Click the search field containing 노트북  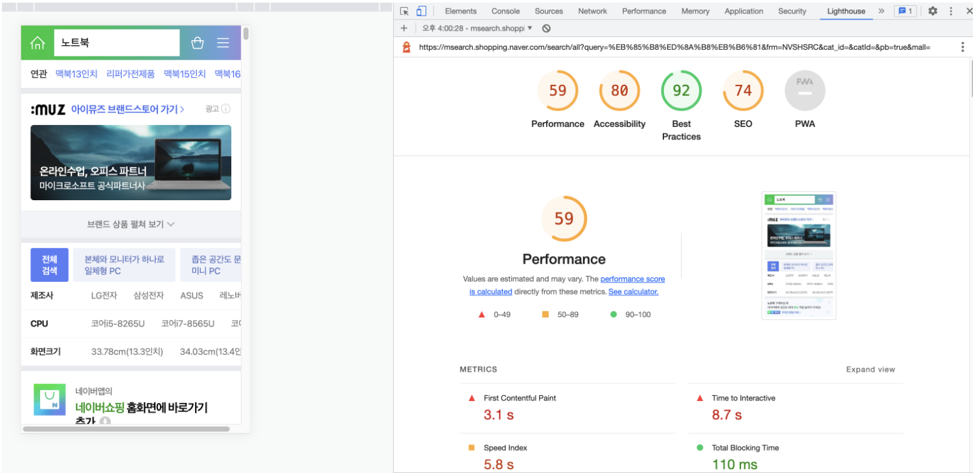[x=117, y=43]
